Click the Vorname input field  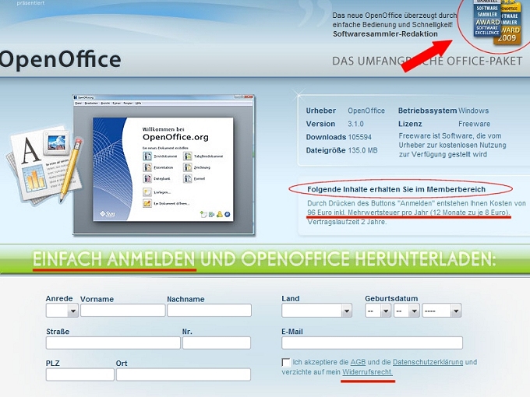tap(122, 311)
